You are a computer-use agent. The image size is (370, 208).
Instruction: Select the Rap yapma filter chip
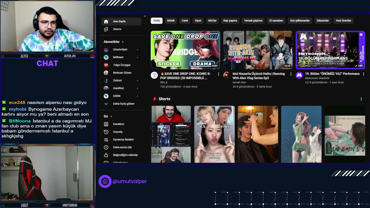(230, 21)
